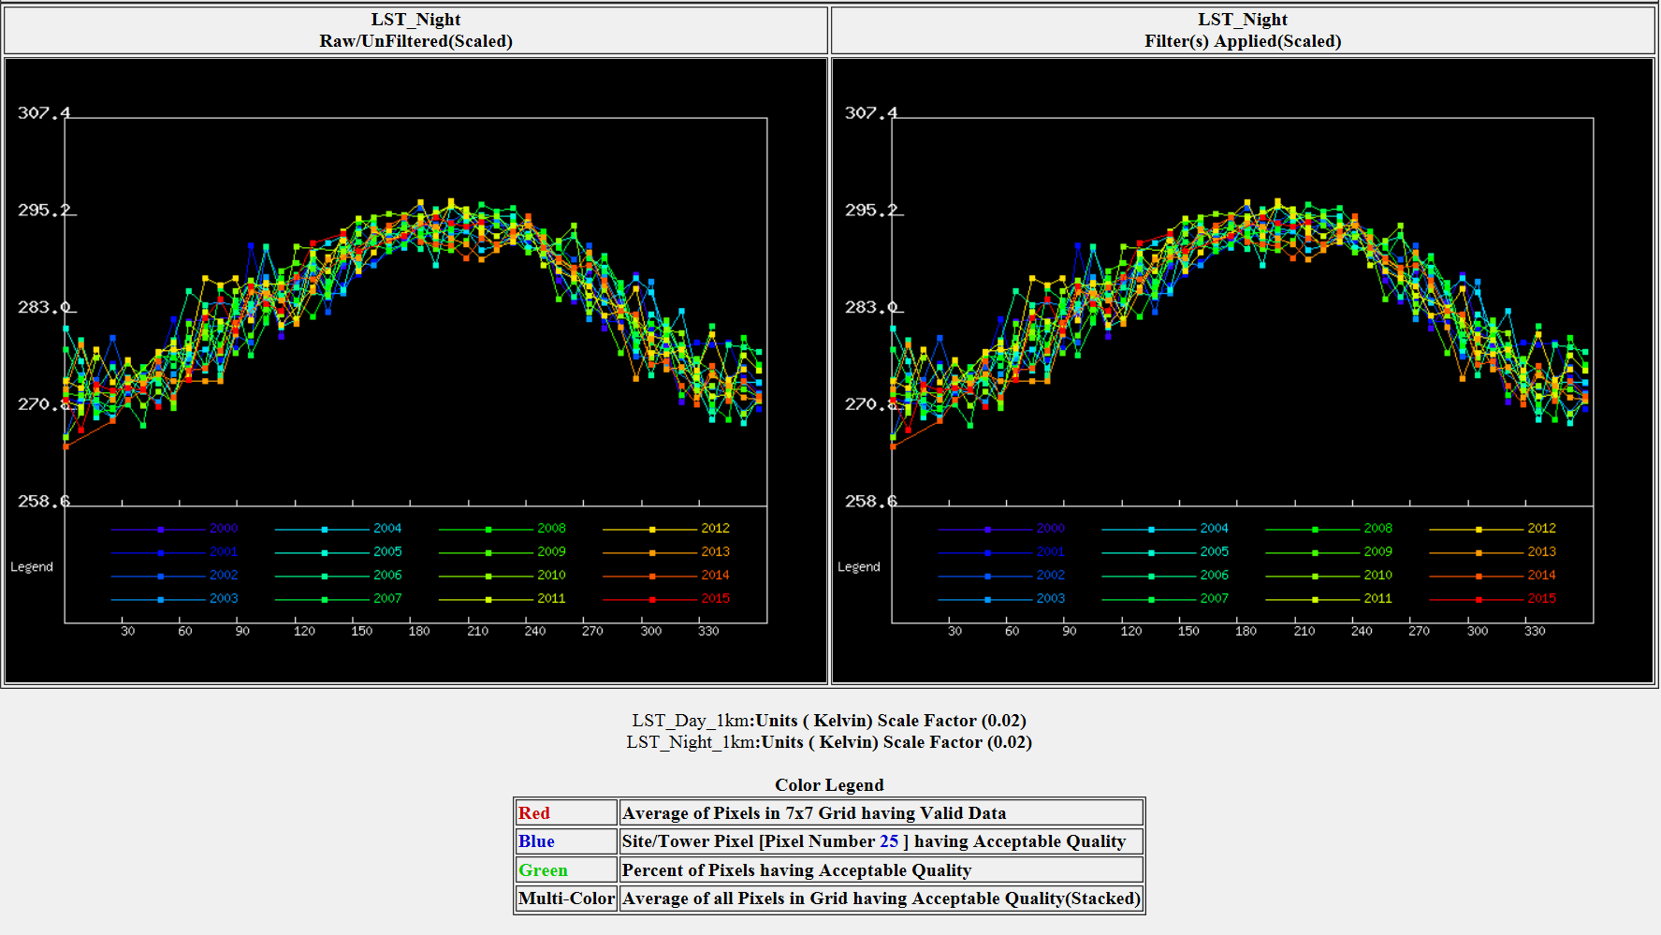Click the 2007 legend label in left chart

point(387,598)
